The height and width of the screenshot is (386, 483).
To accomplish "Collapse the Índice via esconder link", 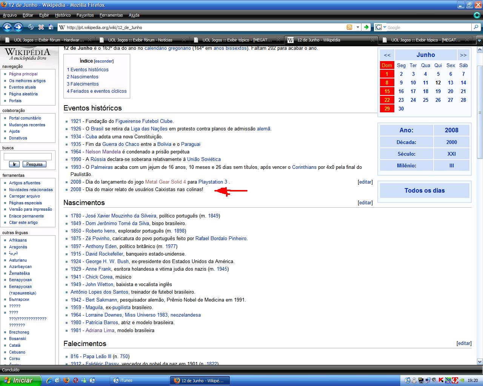I will coord(103,61).
